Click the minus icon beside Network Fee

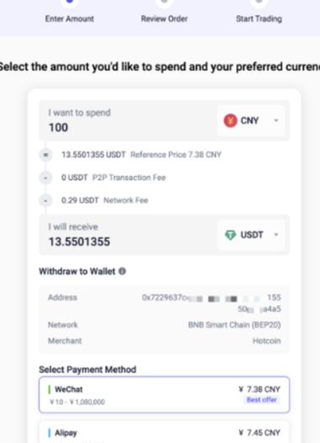coord(46,200)
